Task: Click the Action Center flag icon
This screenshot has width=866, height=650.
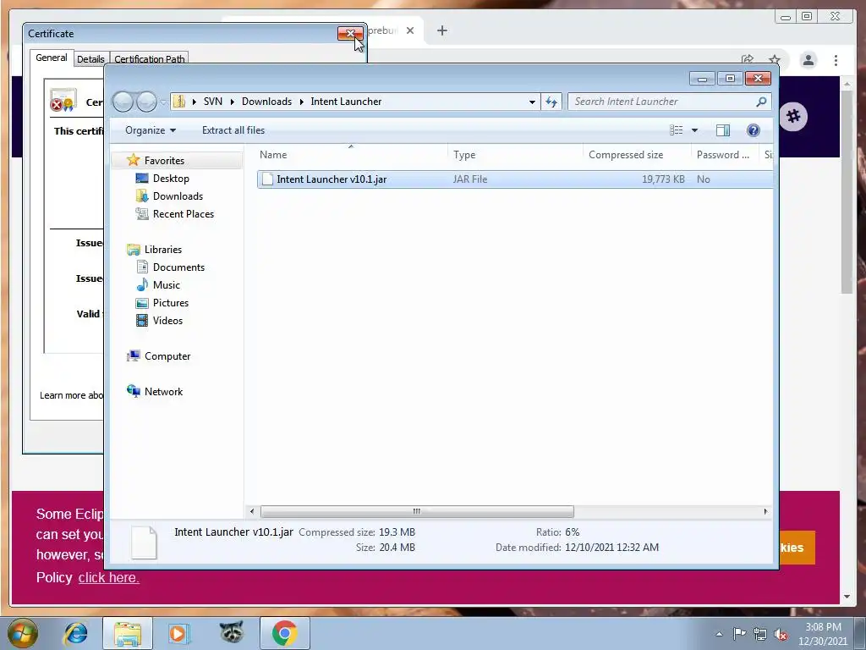Action: (x=739, y=634)
